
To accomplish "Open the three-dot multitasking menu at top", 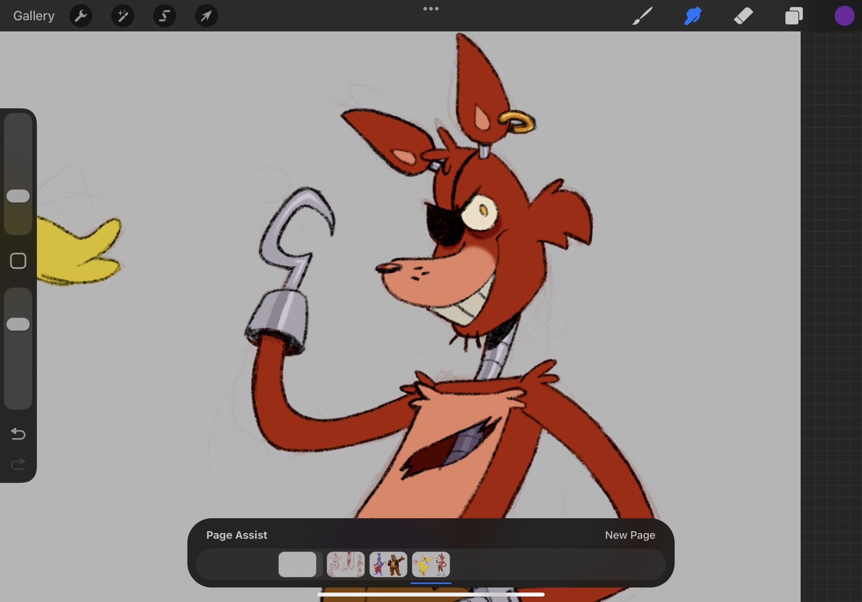I will coord(431,9).
